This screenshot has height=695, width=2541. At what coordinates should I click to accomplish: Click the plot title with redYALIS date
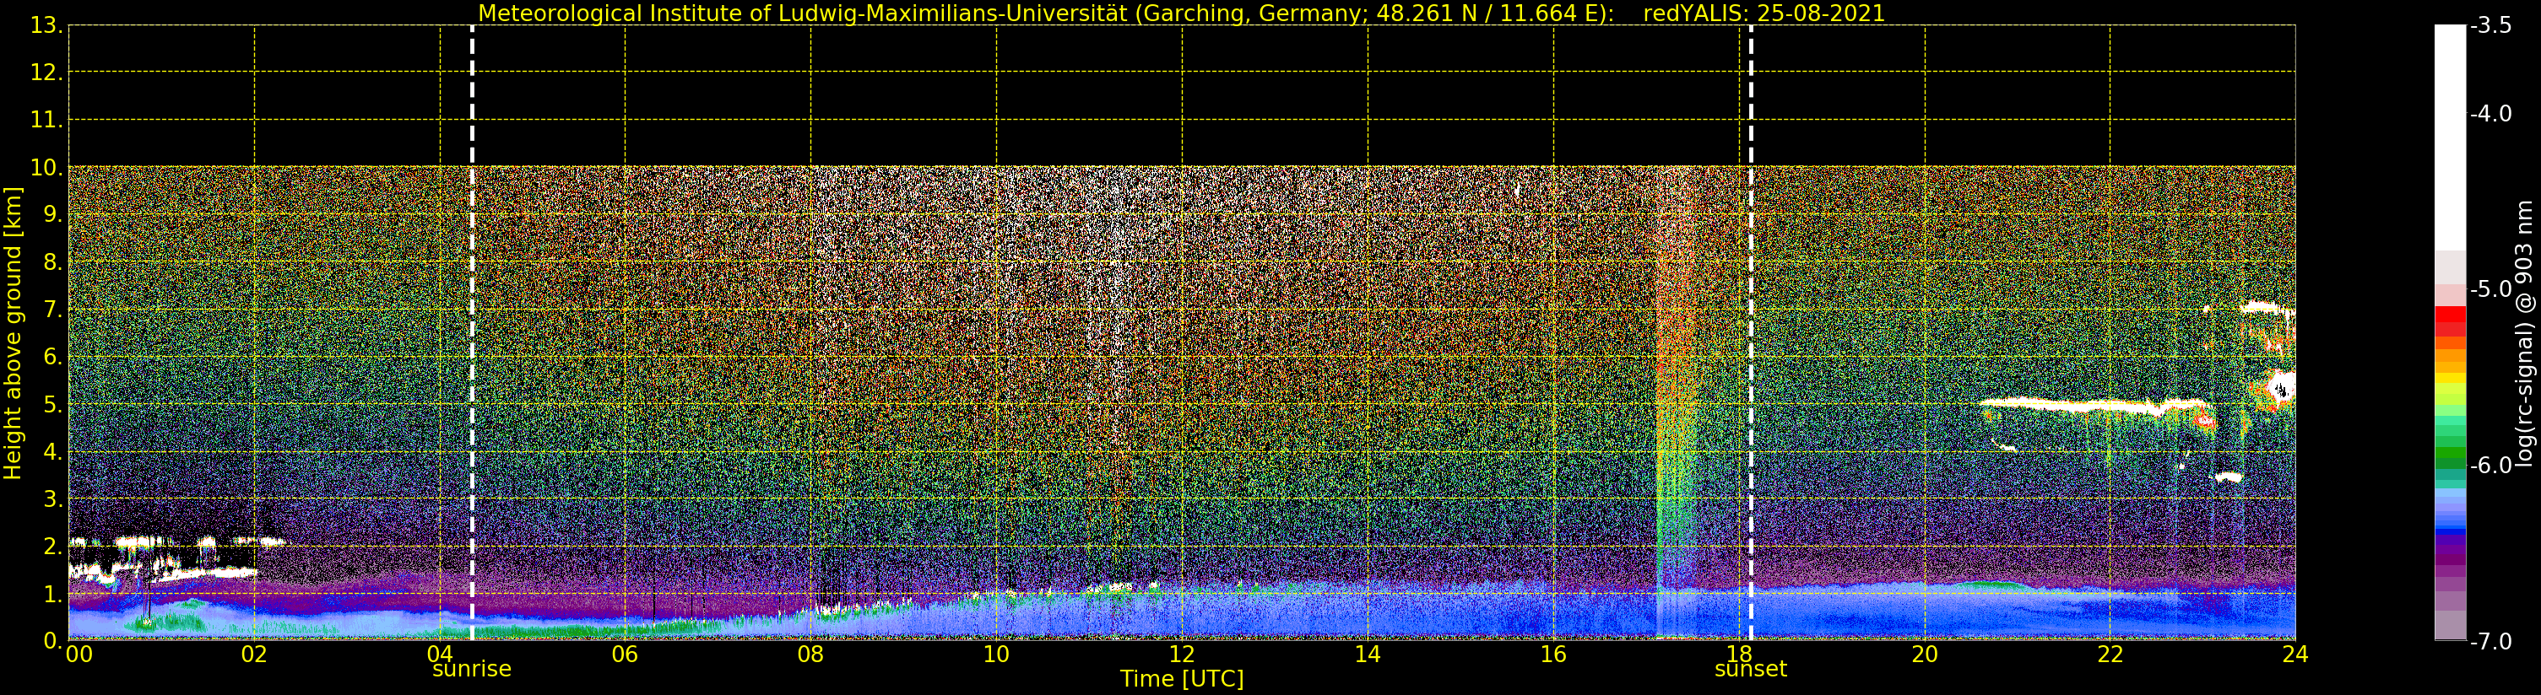[1182, 13]
